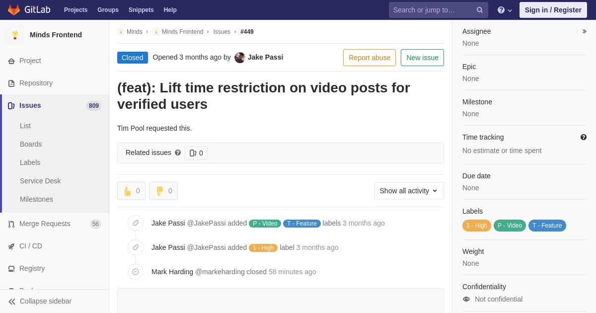Click the Time tracking help icon

(584, 137)
